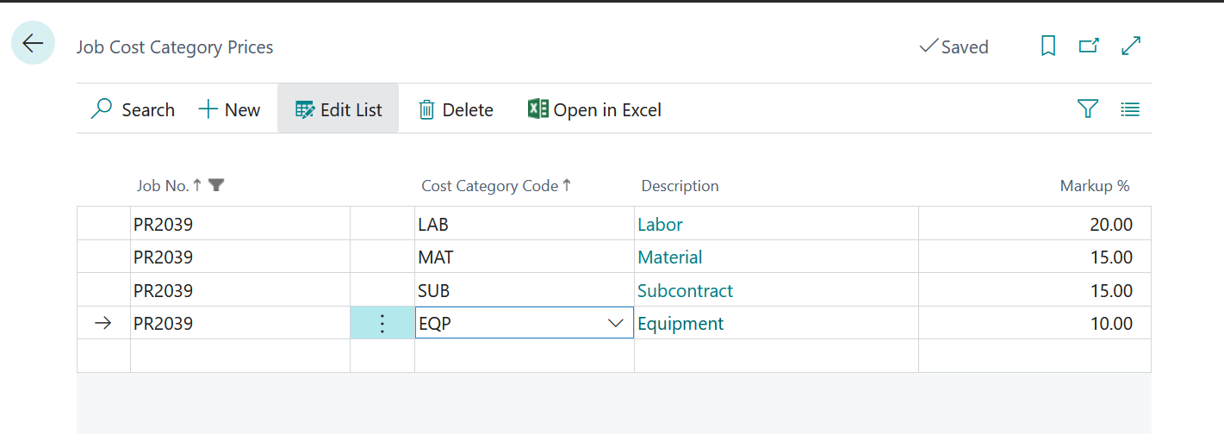Viewport: 1224px width, 434px height.
Task: Expand the EQP cost category dropdown
Action: (616, 324)
